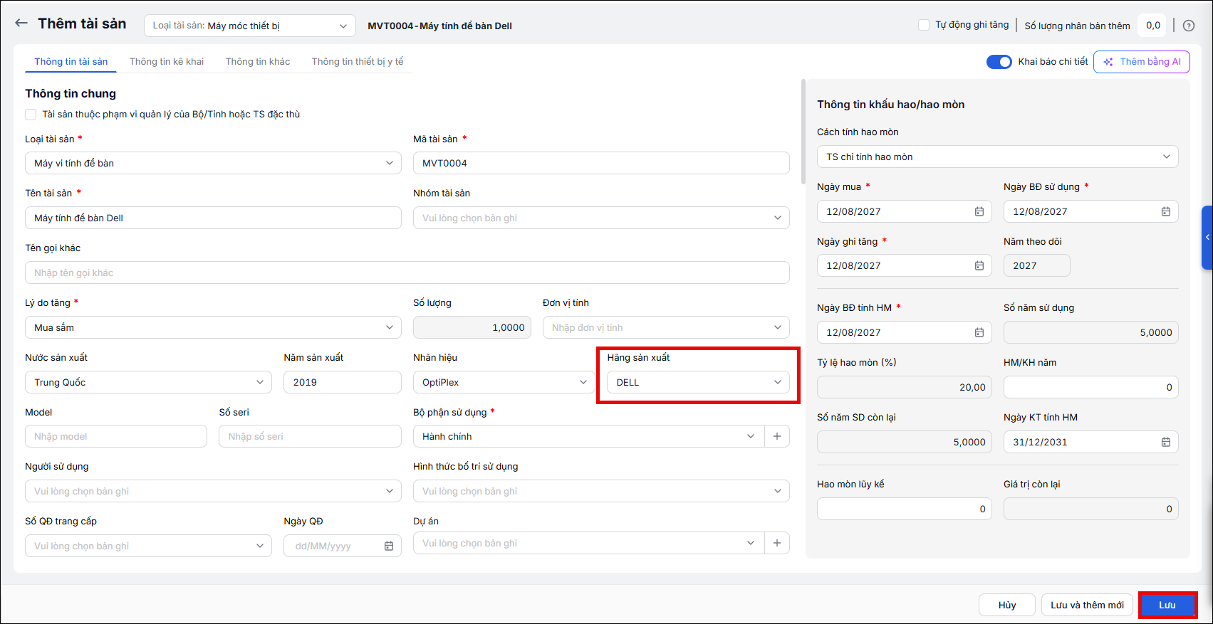1213x624 pixels.
Task: Click the AI sparkle icon in Thêm bằng AI
Action: click(x=1108, y=62)
